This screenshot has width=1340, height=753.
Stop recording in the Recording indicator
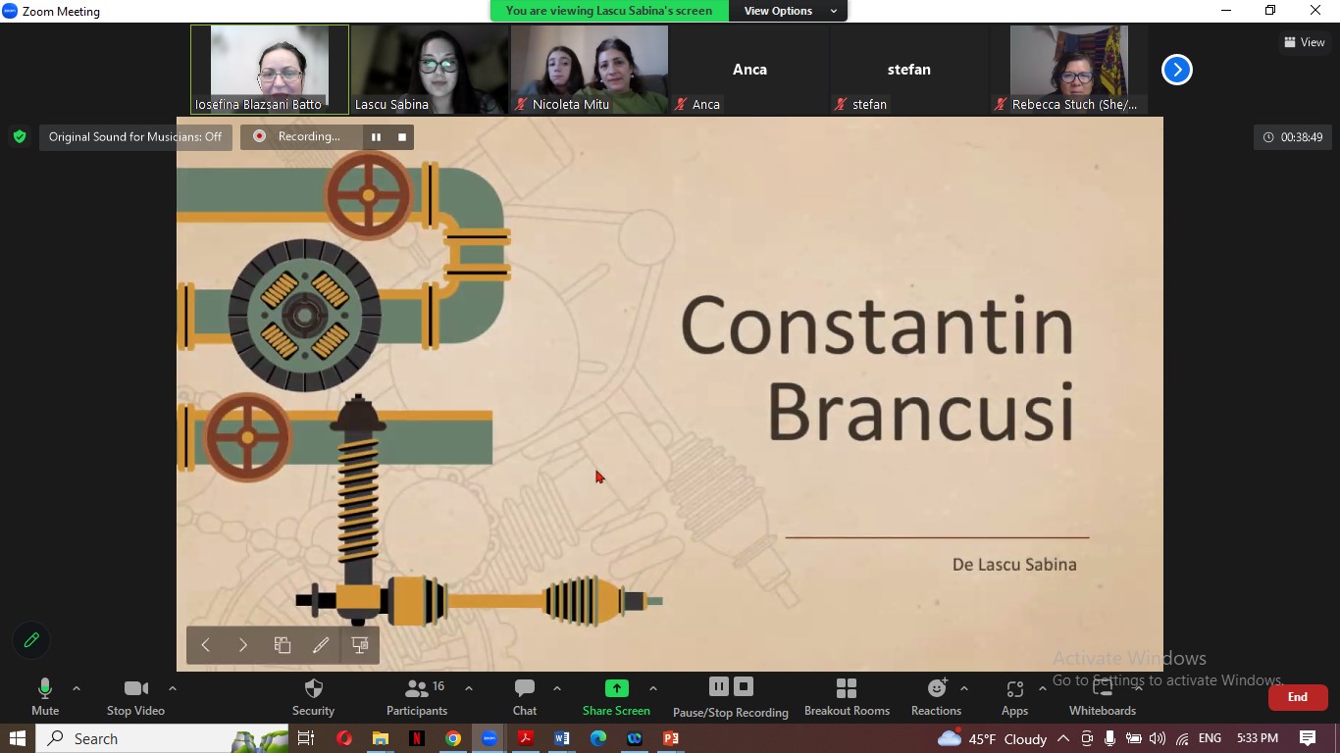click(x=402, y=137)
